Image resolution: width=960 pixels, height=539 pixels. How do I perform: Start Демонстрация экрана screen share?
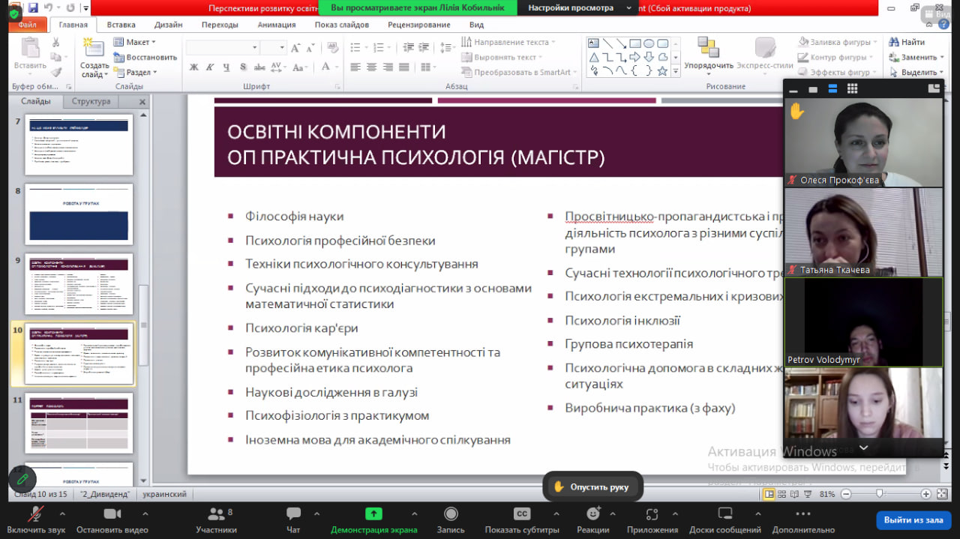[373, 514]
